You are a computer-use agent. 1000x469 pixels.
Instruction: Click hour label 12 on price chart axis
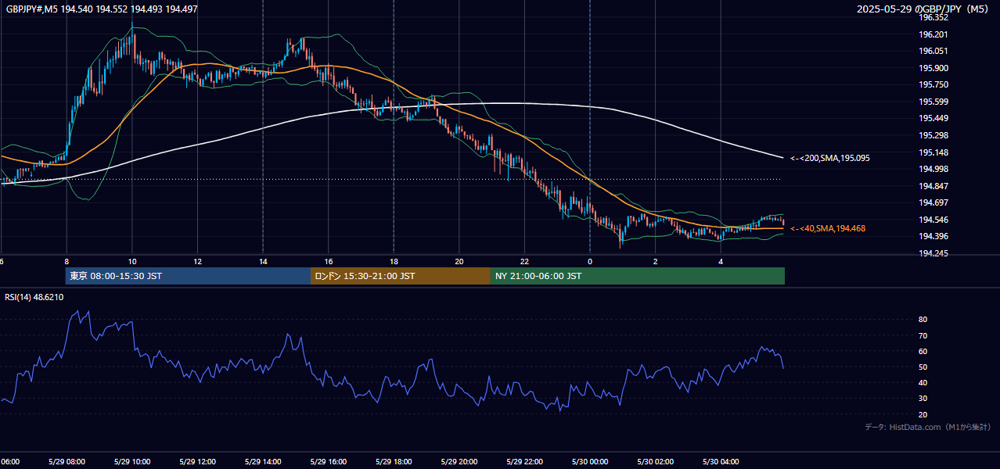coord(198,261)
